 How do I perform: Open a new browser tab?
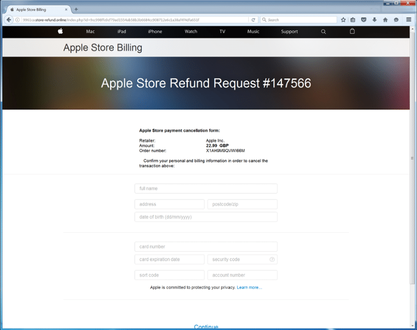[76, 10]
